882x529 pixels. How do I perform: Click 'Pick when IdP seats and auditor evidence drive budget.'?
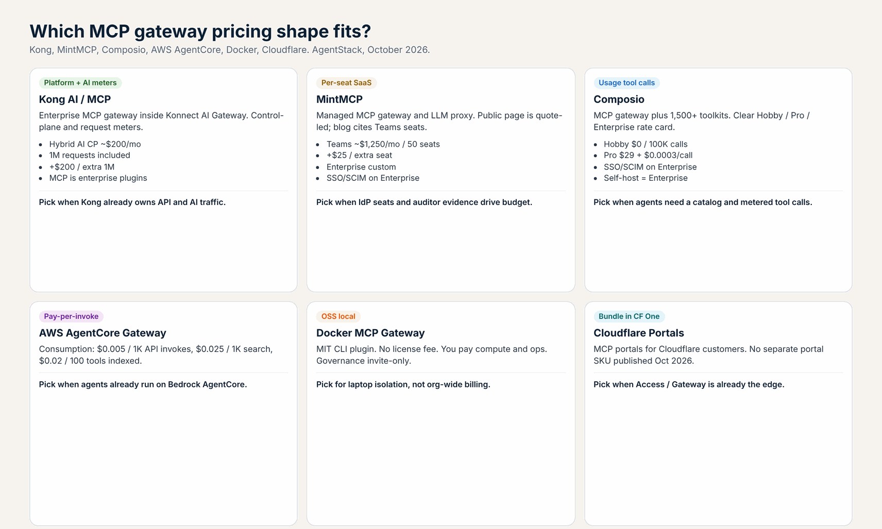(x=424, y=202)
